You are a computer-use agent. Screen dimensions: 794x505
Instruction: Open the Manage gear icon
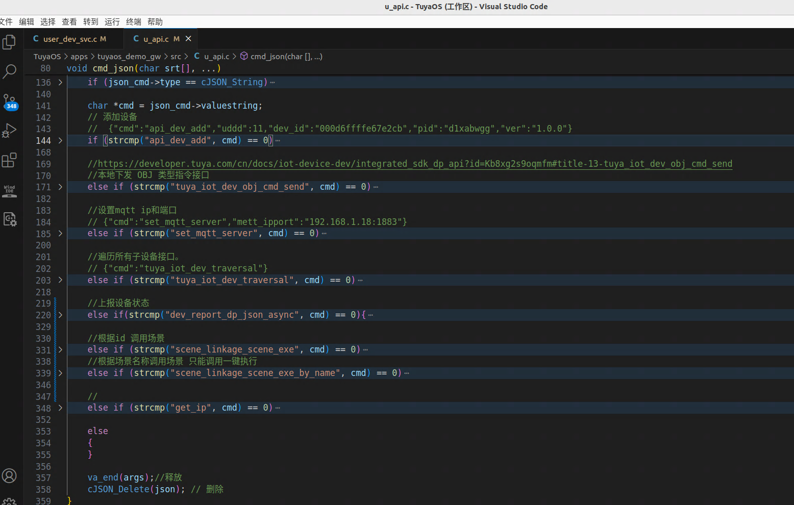click(x=9, y=501)
